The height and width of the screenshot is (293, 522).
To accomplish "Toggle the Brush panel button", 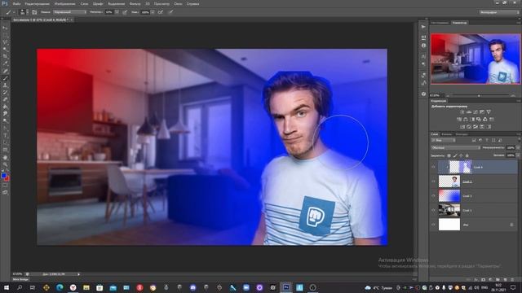I will pos(34,12).
